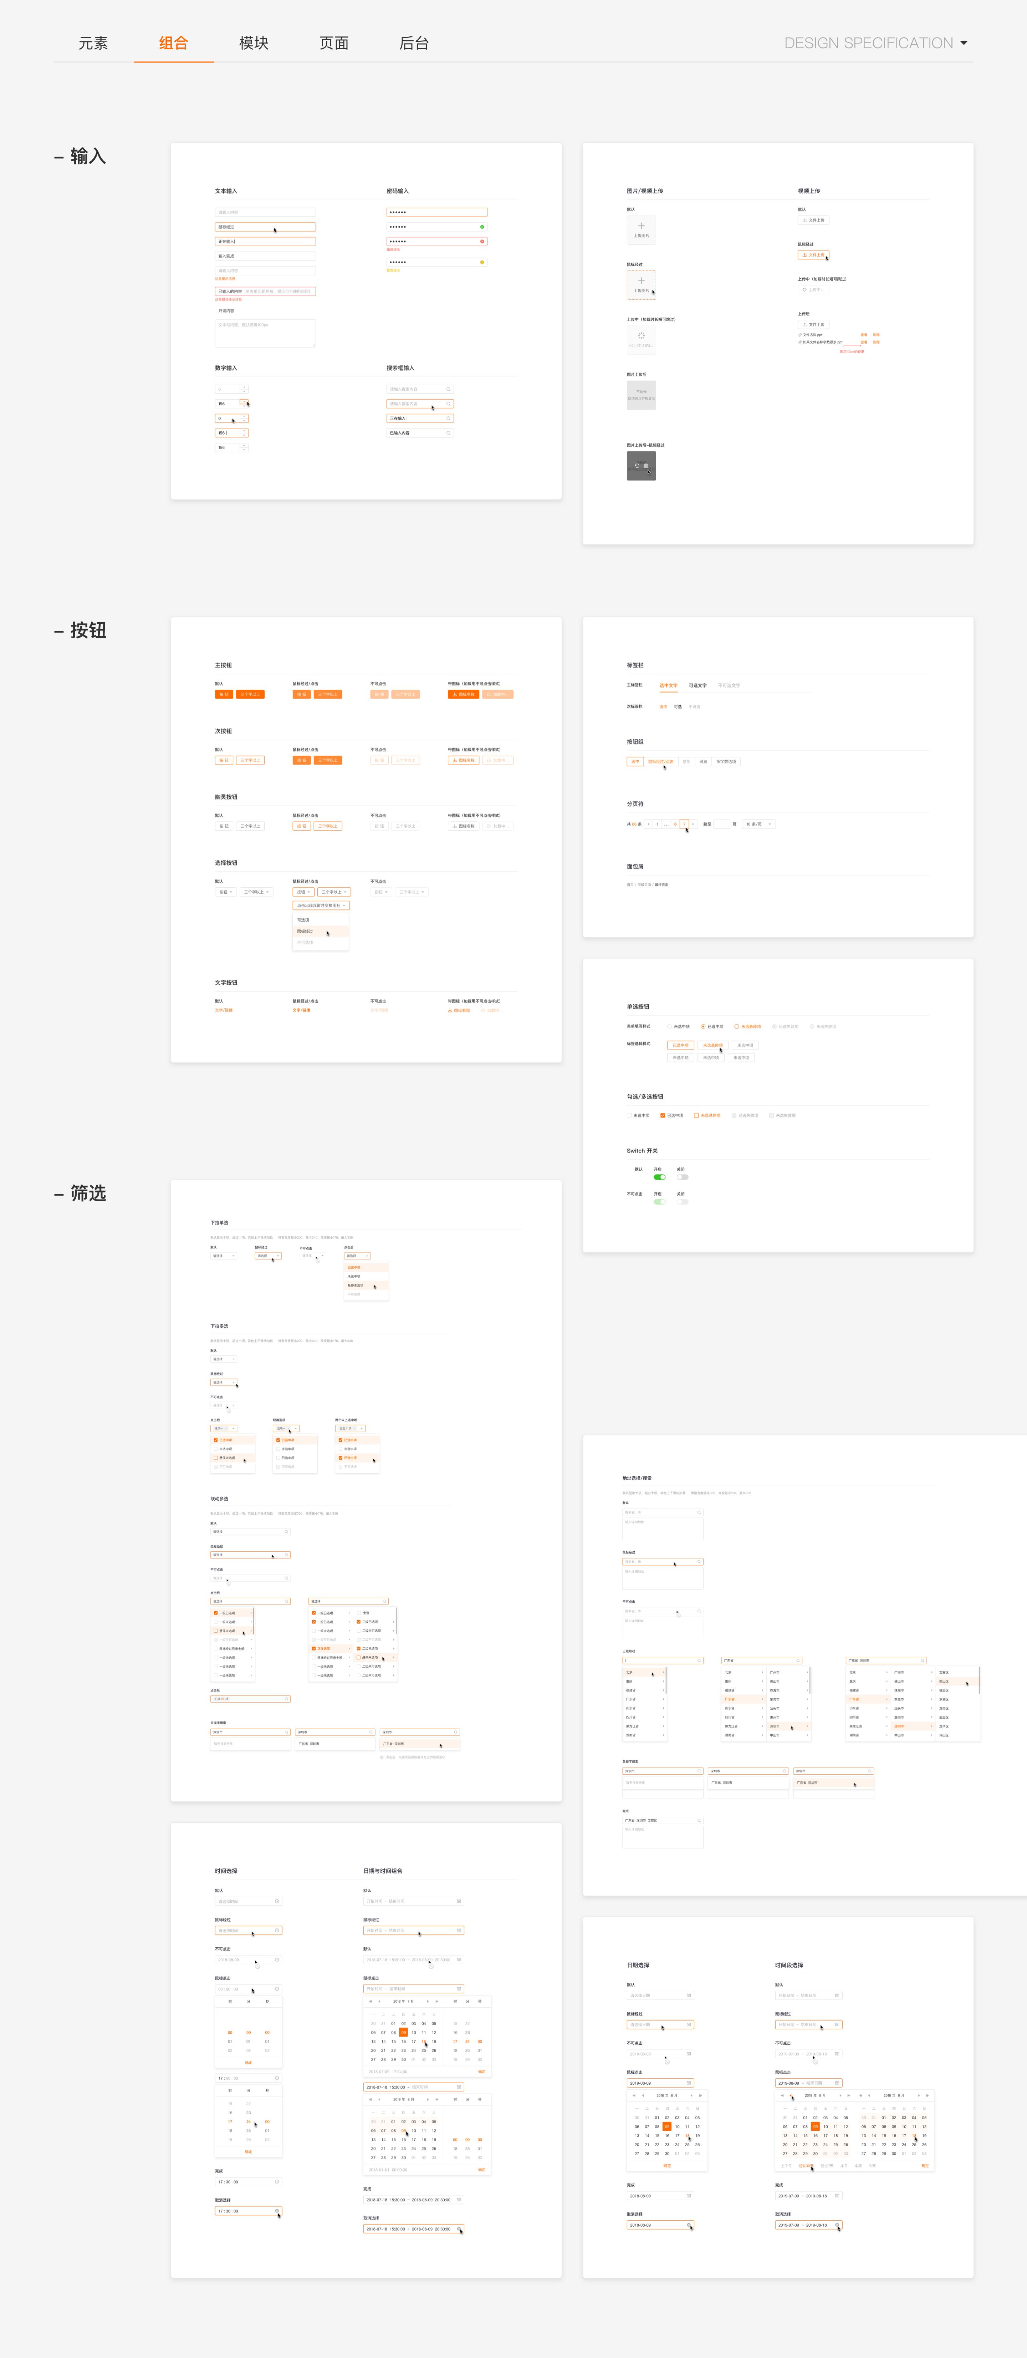Open 按钮 dropdown in 选择按钮 默认 column
1027x2358 pixels.
226,892
